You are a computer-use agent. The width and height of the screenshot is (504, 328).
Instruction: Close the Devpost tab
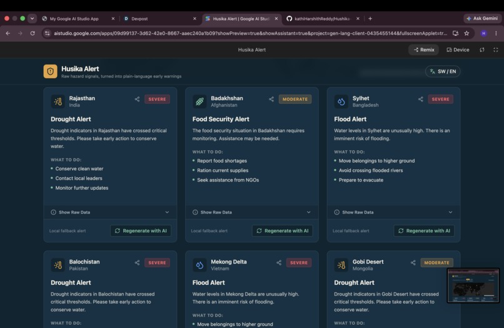pyautogui.click(x=194, y=19)
